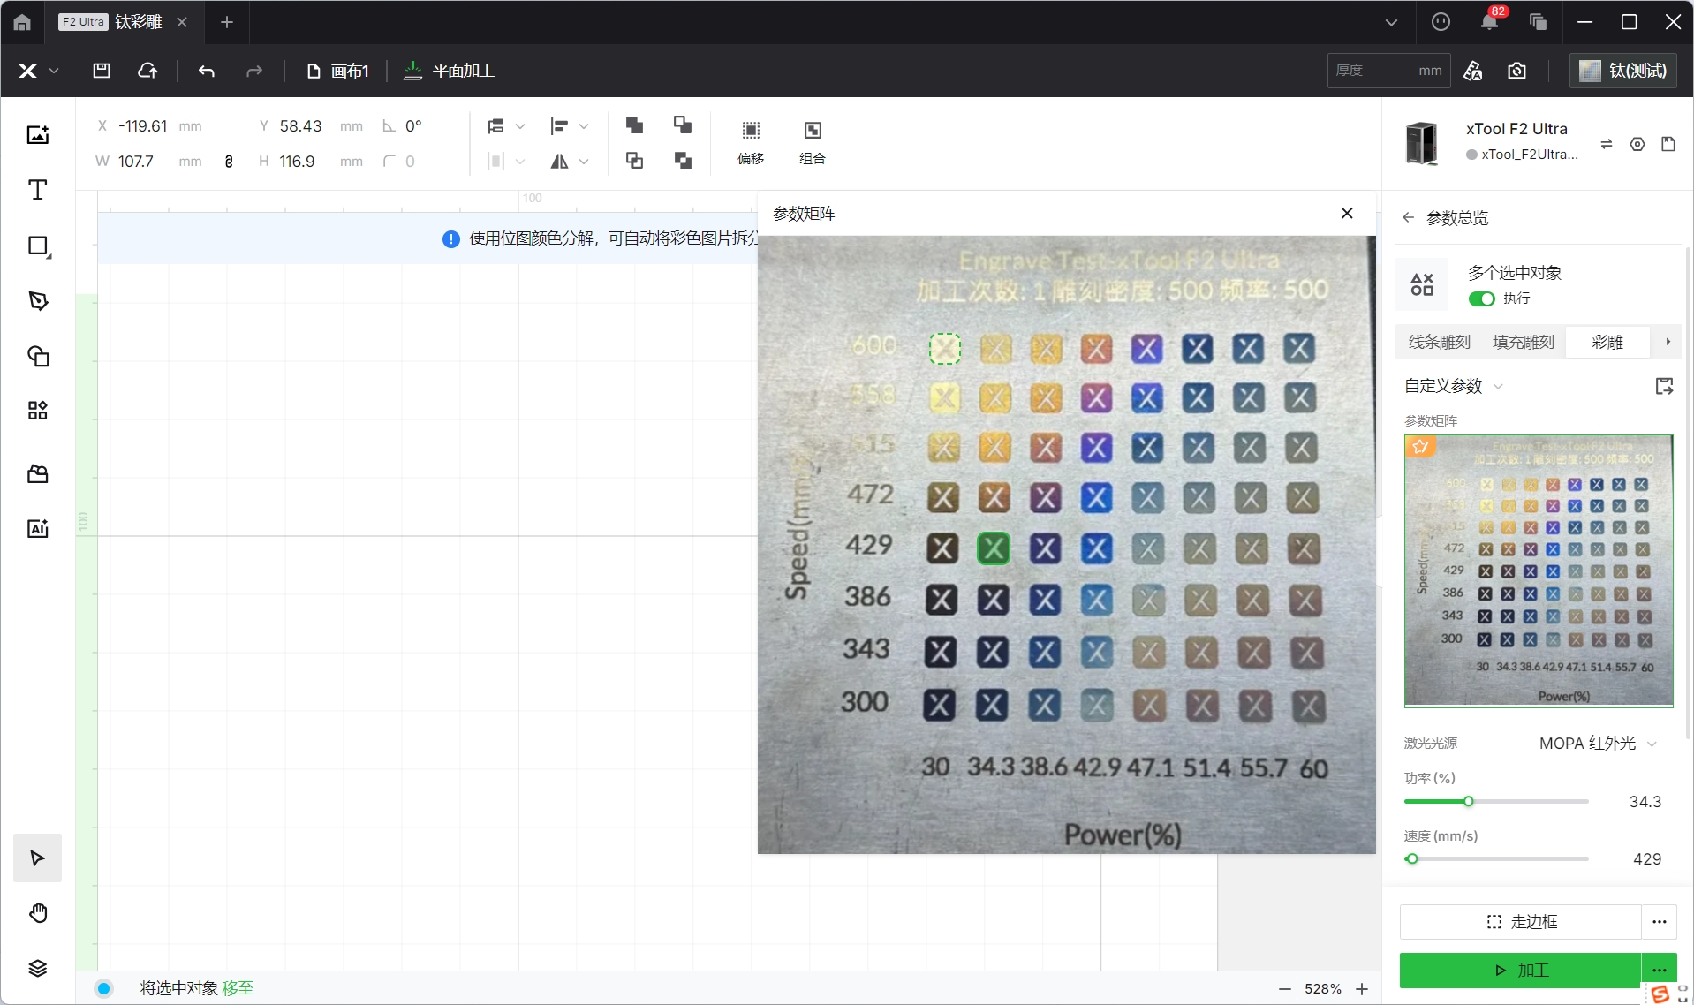Undo the last action
Image resolution: width=1694 pixels, height=1005 pixels.
click(x=207, y=71)
